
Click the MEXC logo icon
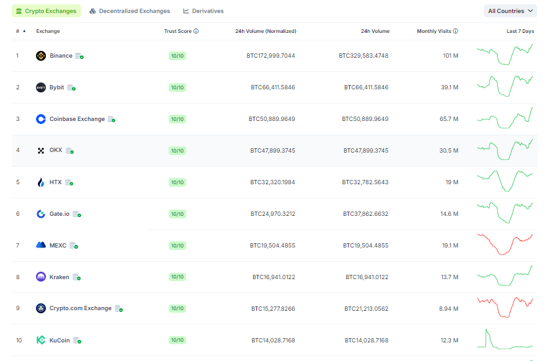41,245
